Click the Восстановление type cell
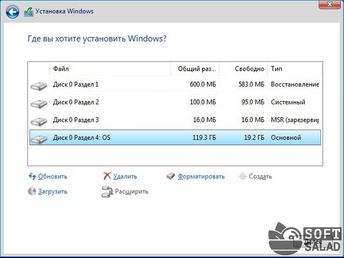The width and height of the screenshot is (344, 258). (x=295, y=85)
